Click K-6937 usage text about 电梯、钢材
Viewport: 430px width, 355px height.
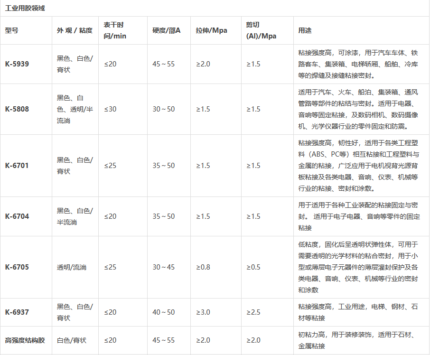tap(358, 312)
